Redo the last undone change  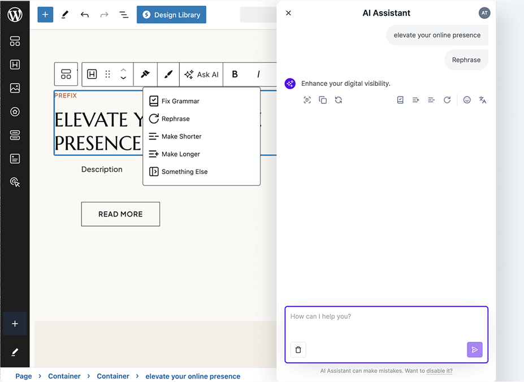click(x=104, y=15)
